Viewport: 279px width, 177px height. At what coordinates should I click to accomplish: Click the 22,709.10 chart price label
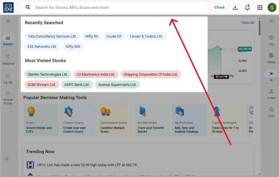(x=245, y=49)
